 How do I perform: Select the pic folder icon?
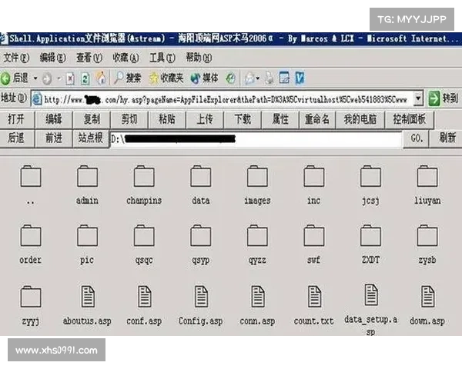tap(87, 236)
